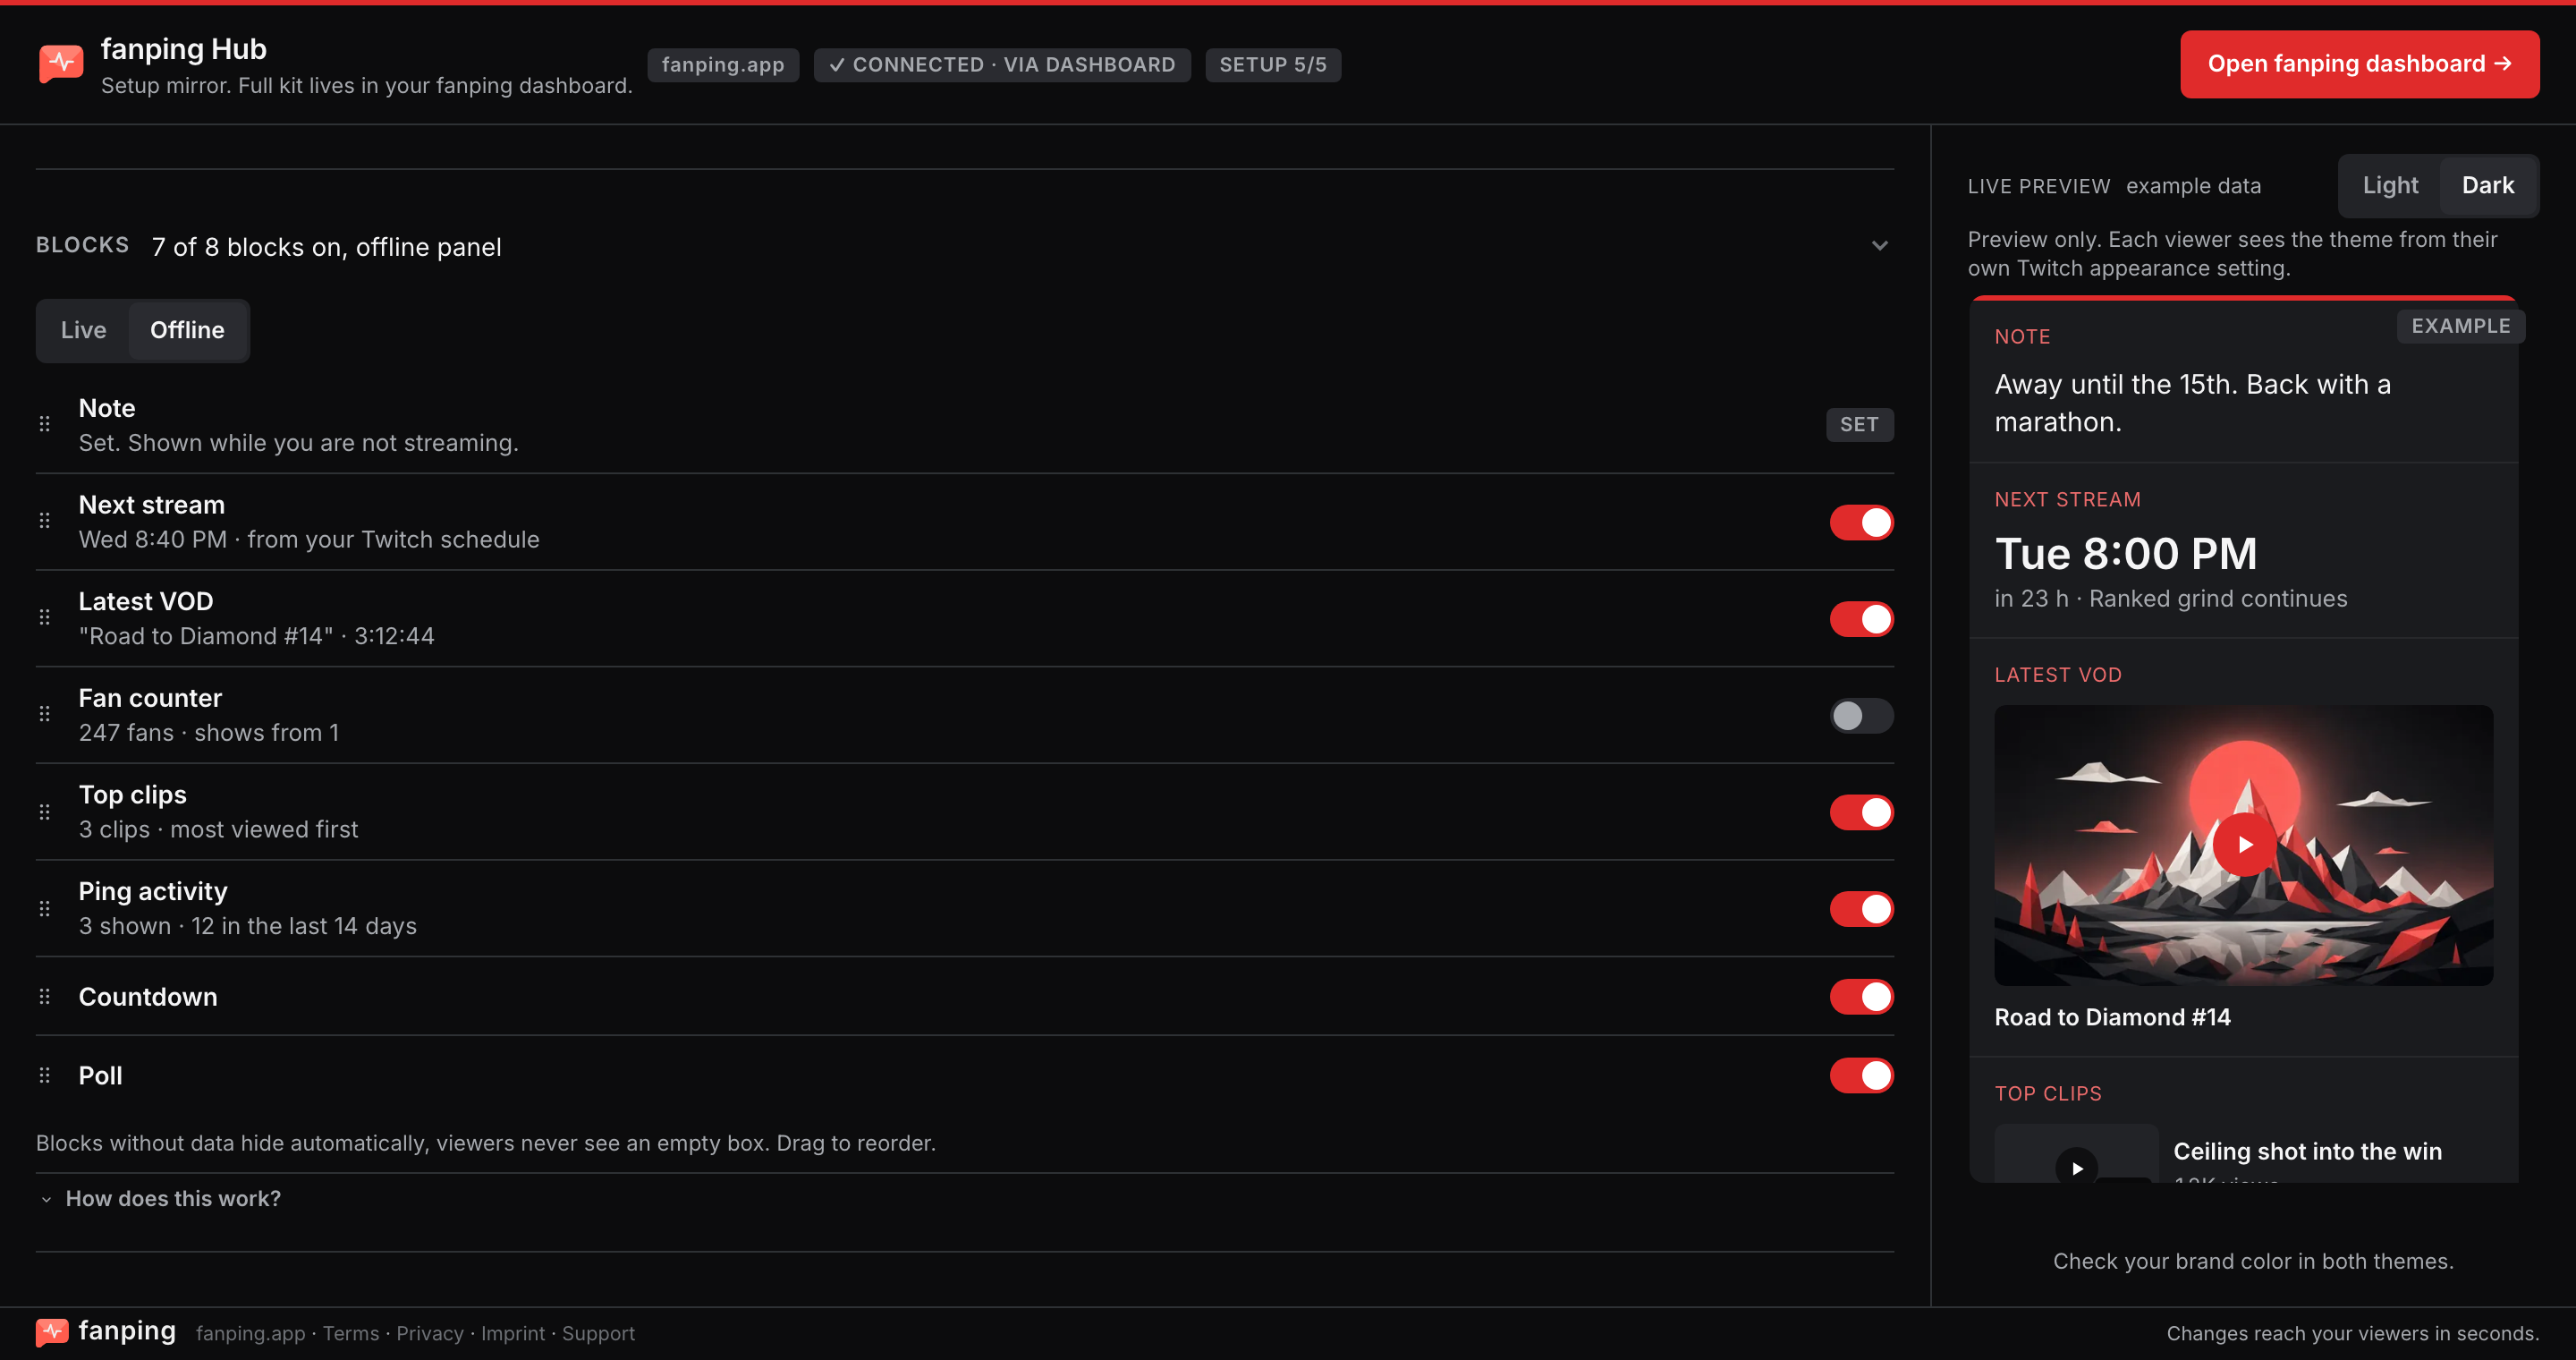
Task: Click the fanping Hub logo icon
Action: tap(61, 64)
